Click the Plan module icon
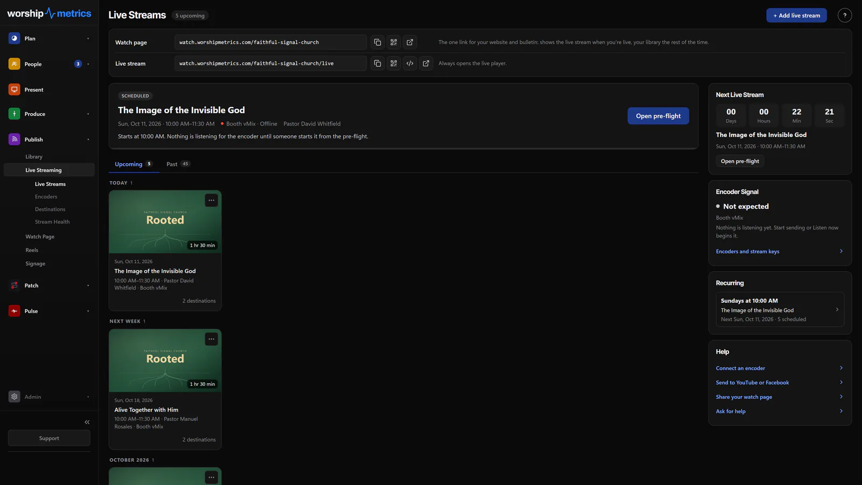Screen dimensions: 862x485 [15, 38]
